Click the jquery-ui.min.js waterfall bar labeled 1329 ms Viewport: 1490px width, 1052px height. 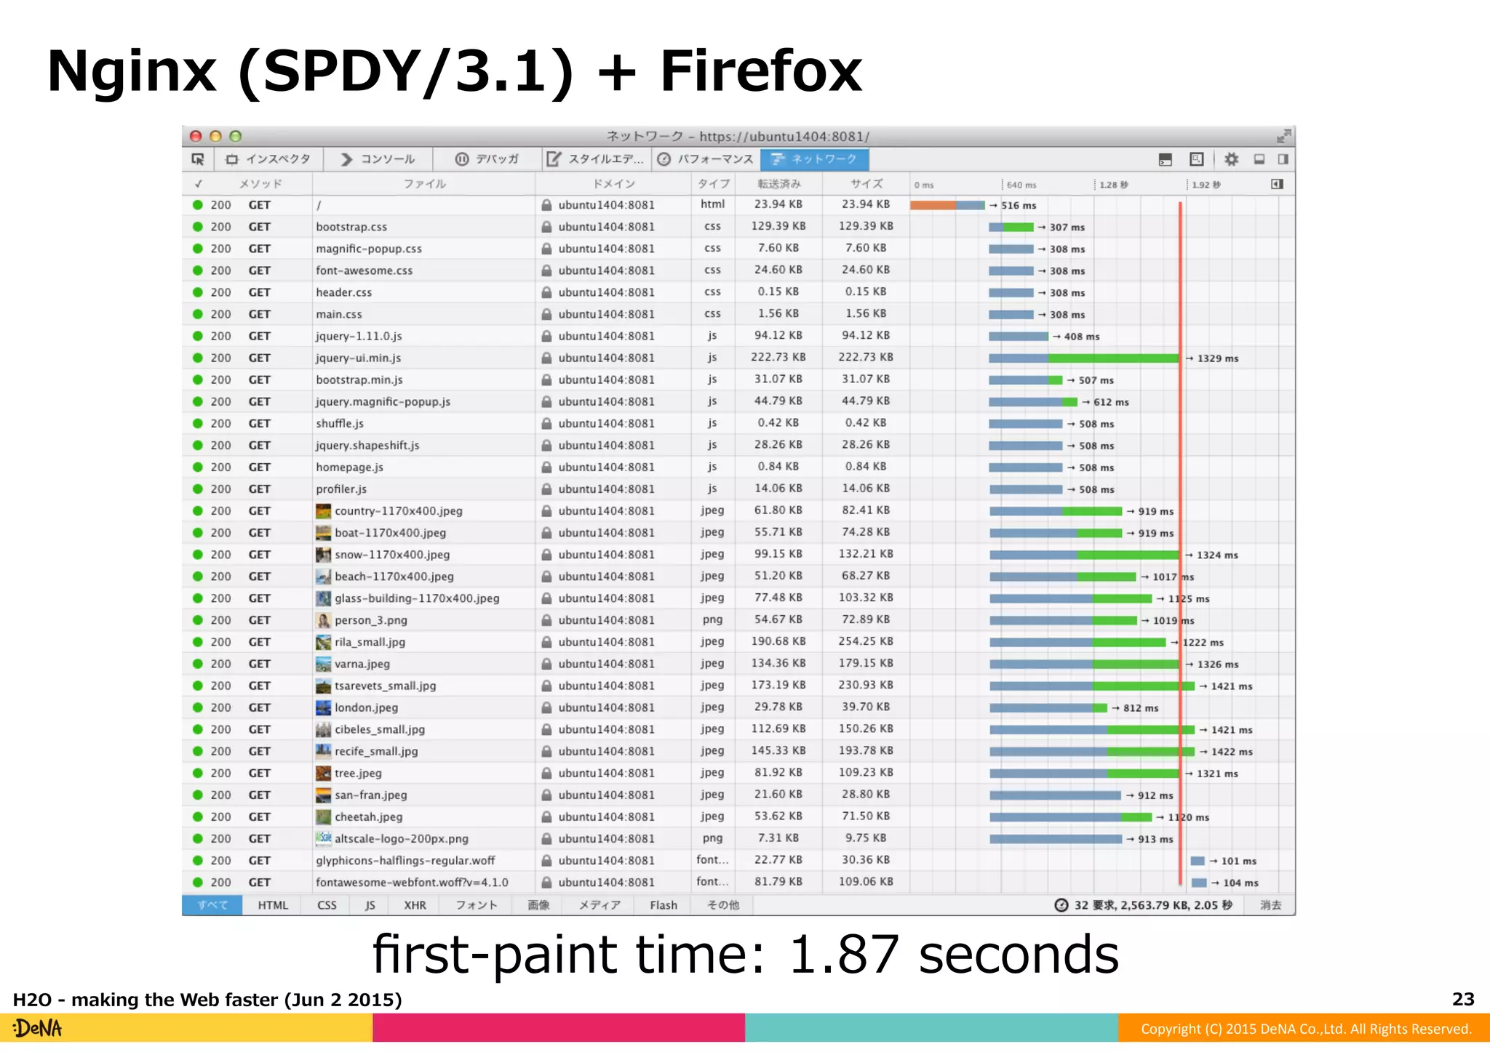[1084, 358]
